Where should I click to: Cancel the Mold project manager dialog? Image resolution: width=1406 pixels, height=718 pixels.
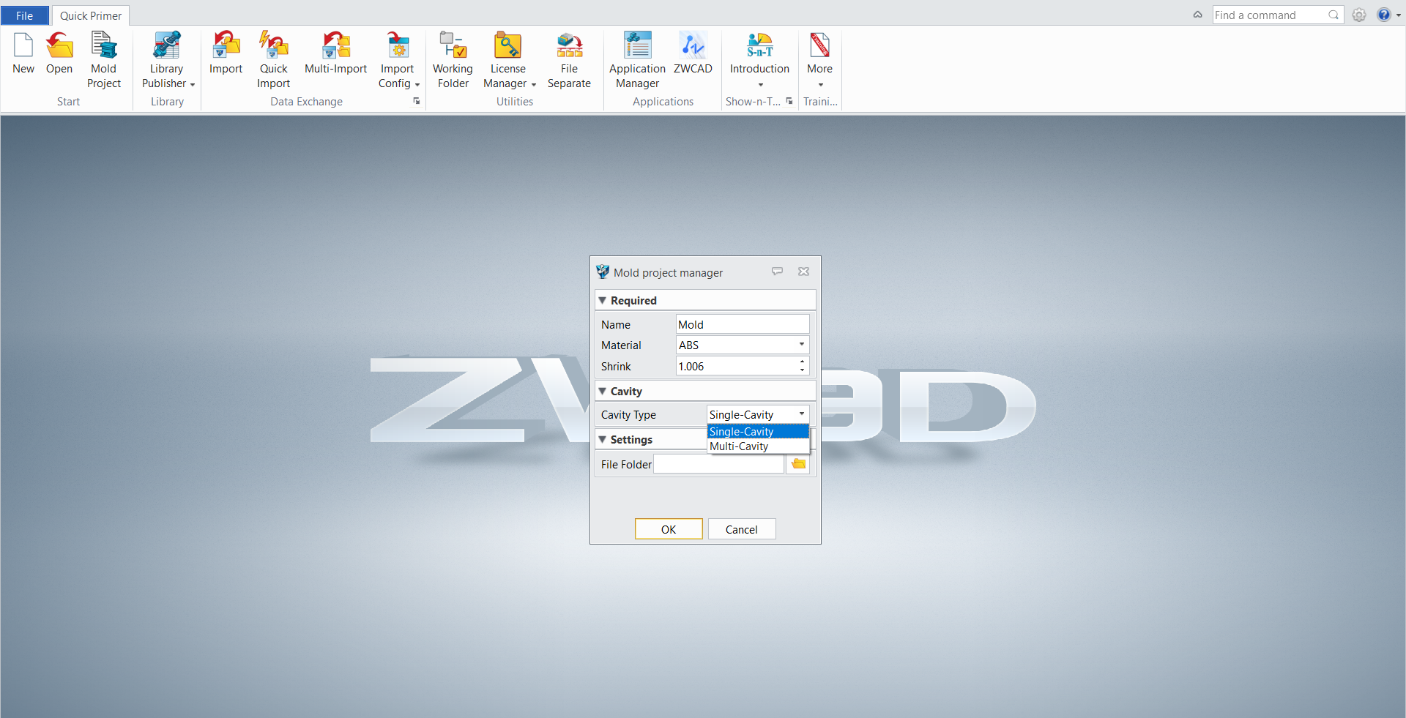(741, 529)
